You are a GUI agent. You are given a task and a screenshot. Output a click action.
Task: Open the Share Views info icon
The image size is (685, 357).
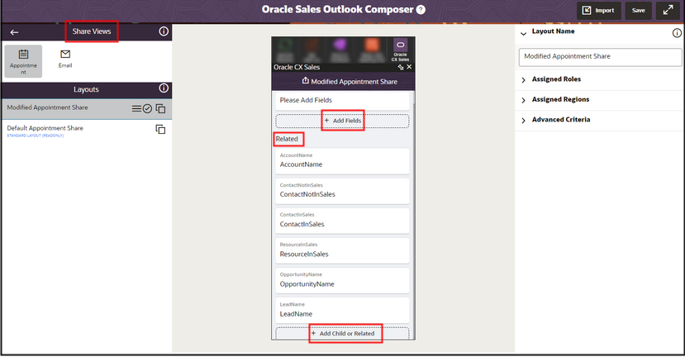[x=164, y=31]
